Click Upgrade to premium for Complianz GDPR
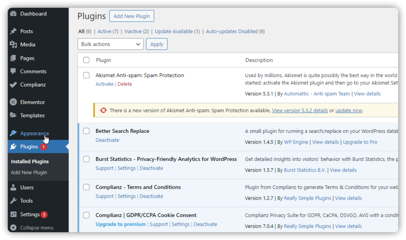 click(121, 224)
